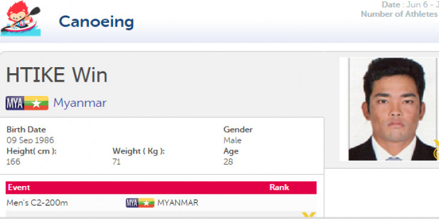Screen dimensions: 439x219
Task: Open the Myanmar country link
Action: tap(80, 103)
